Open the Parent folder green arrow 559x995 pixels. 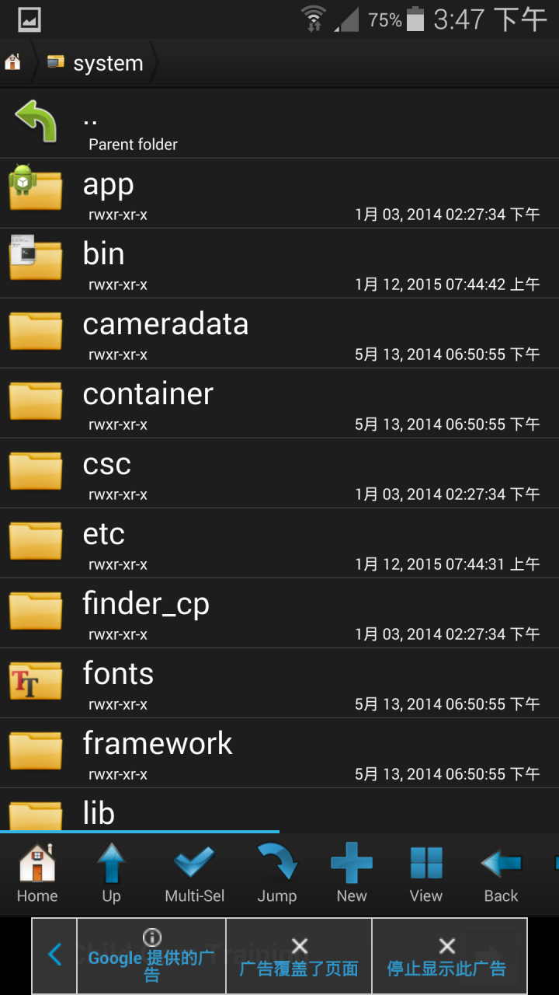[36, 121]
